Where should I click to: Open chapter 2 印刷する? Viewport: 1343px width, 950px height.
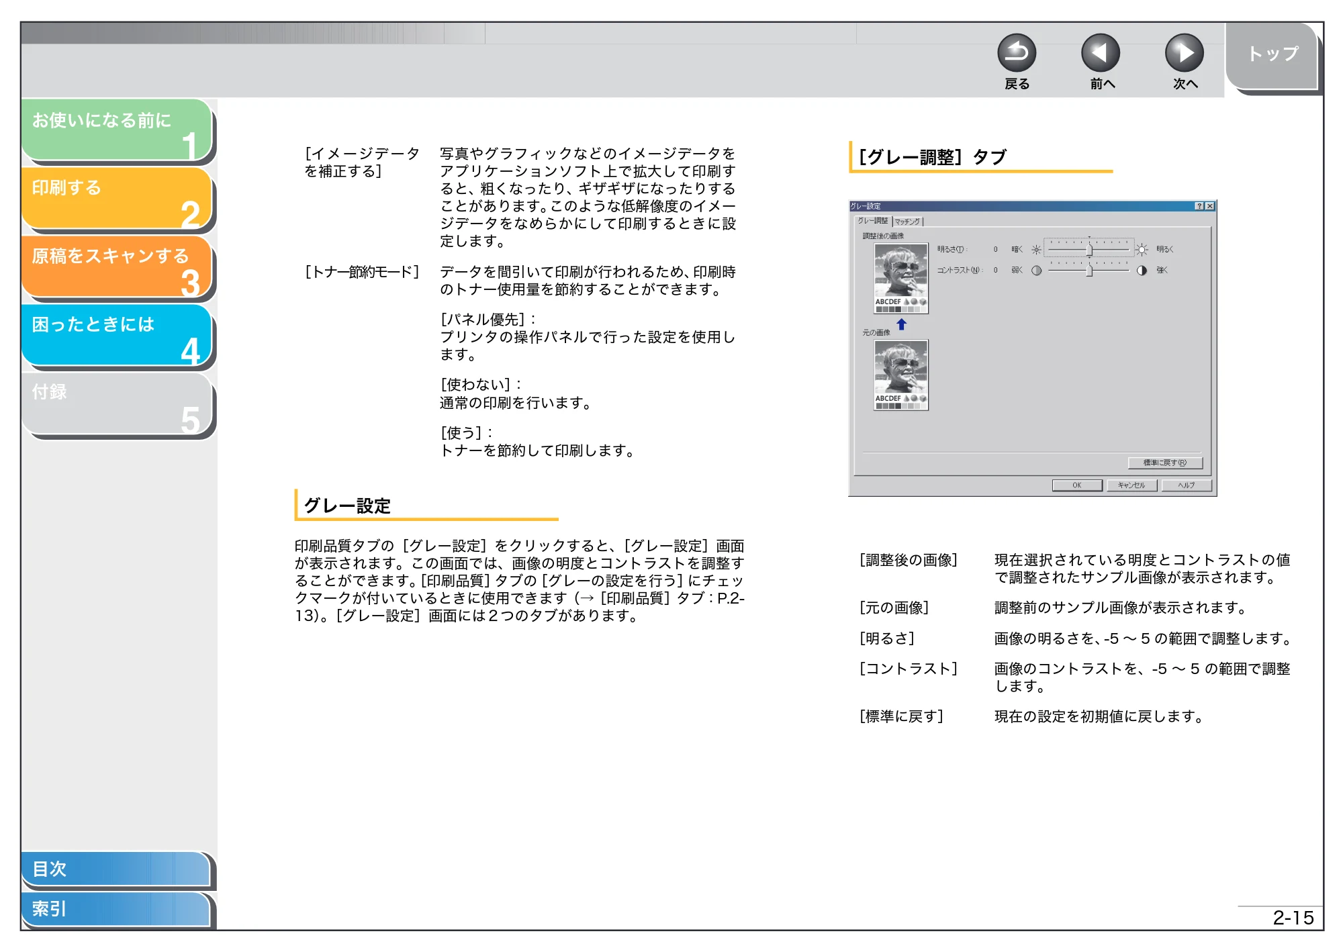coord(117,198)
